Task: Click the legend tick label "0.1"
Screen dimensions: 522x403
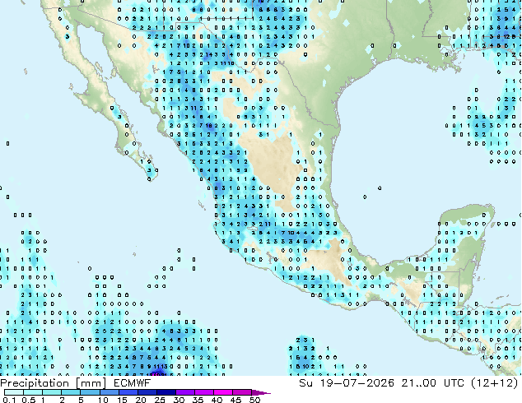Action: 9,400
